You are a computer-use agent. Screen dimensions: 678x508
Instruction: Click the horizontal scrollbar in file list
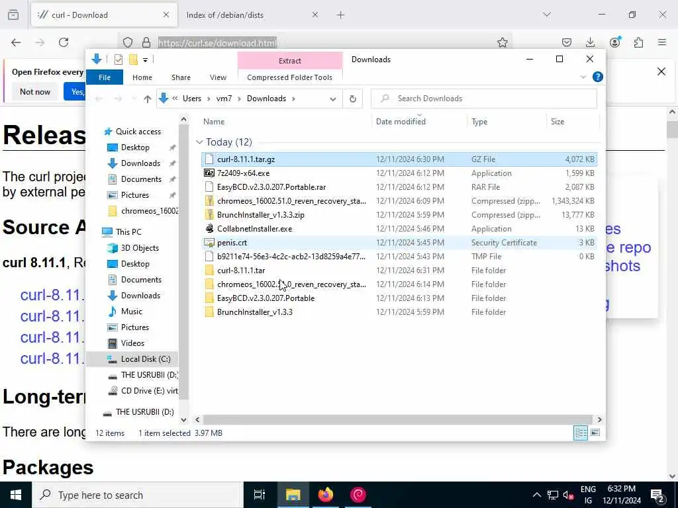(397, 419)
